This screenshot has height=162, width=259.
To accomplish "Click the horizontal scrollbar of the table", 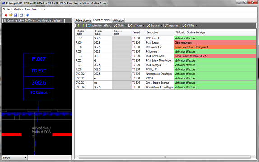I will 165,157.
